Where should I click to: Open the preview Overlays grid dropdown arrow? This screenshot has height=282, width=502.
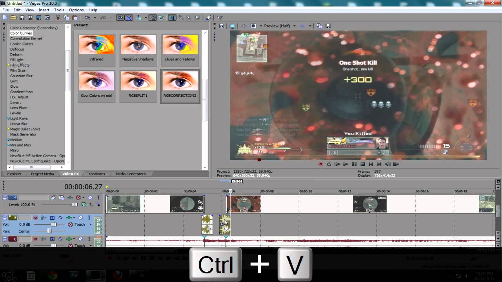tap(310, 26)
